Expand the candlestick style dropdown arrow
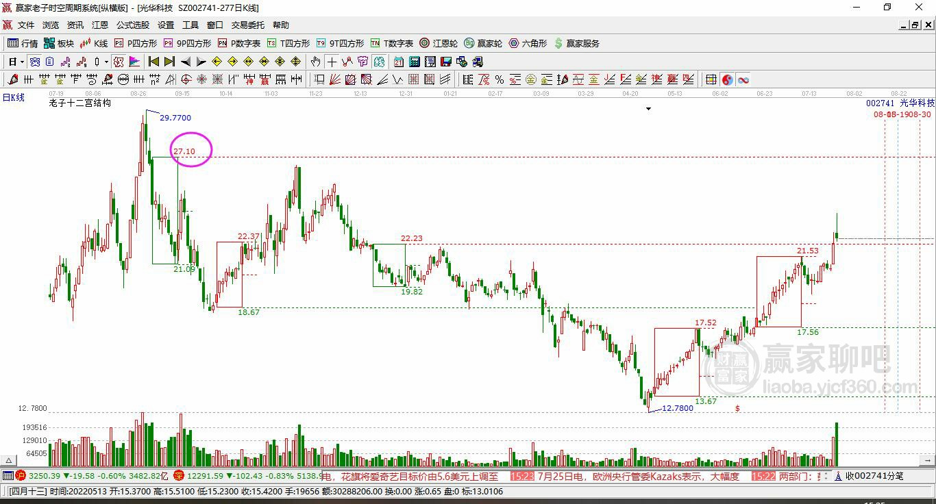Image resolution: width=936 pixels, height=504 pixels. [x=106, y=62]
